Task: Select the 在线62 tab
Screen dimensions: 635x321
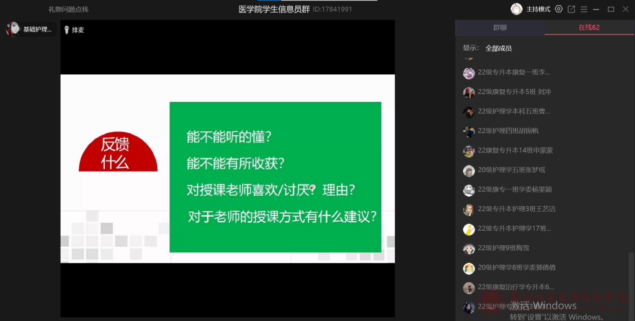Action: pos(589,28)
